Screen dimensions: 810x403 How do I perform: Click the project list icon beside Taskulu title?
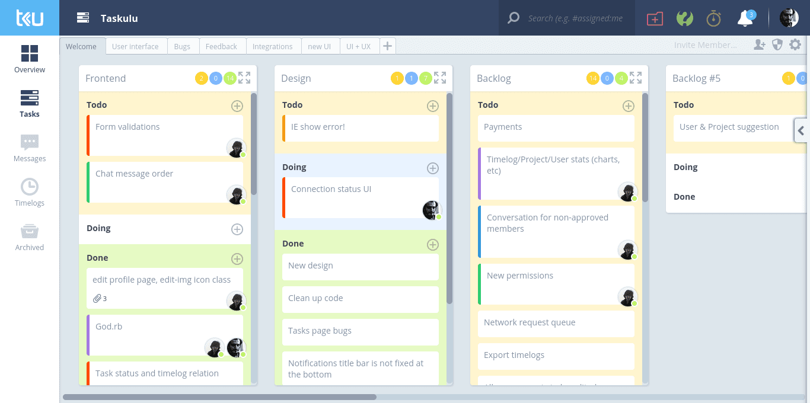(x=83, y=18)
